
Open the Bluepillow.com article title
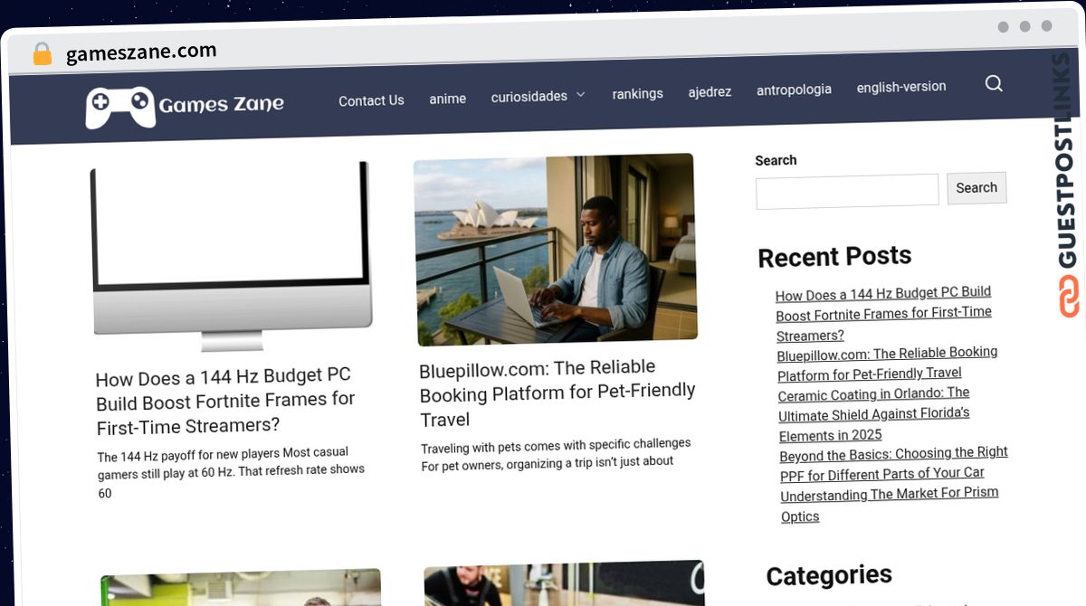point(557,393)
